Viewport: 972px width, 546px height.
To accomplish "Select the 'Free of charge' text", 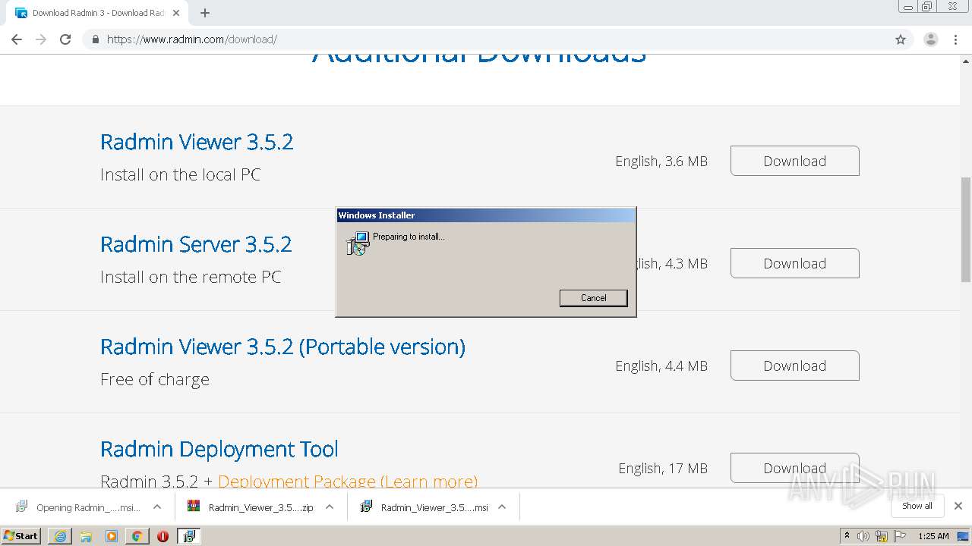I will (x=155, y=379).
